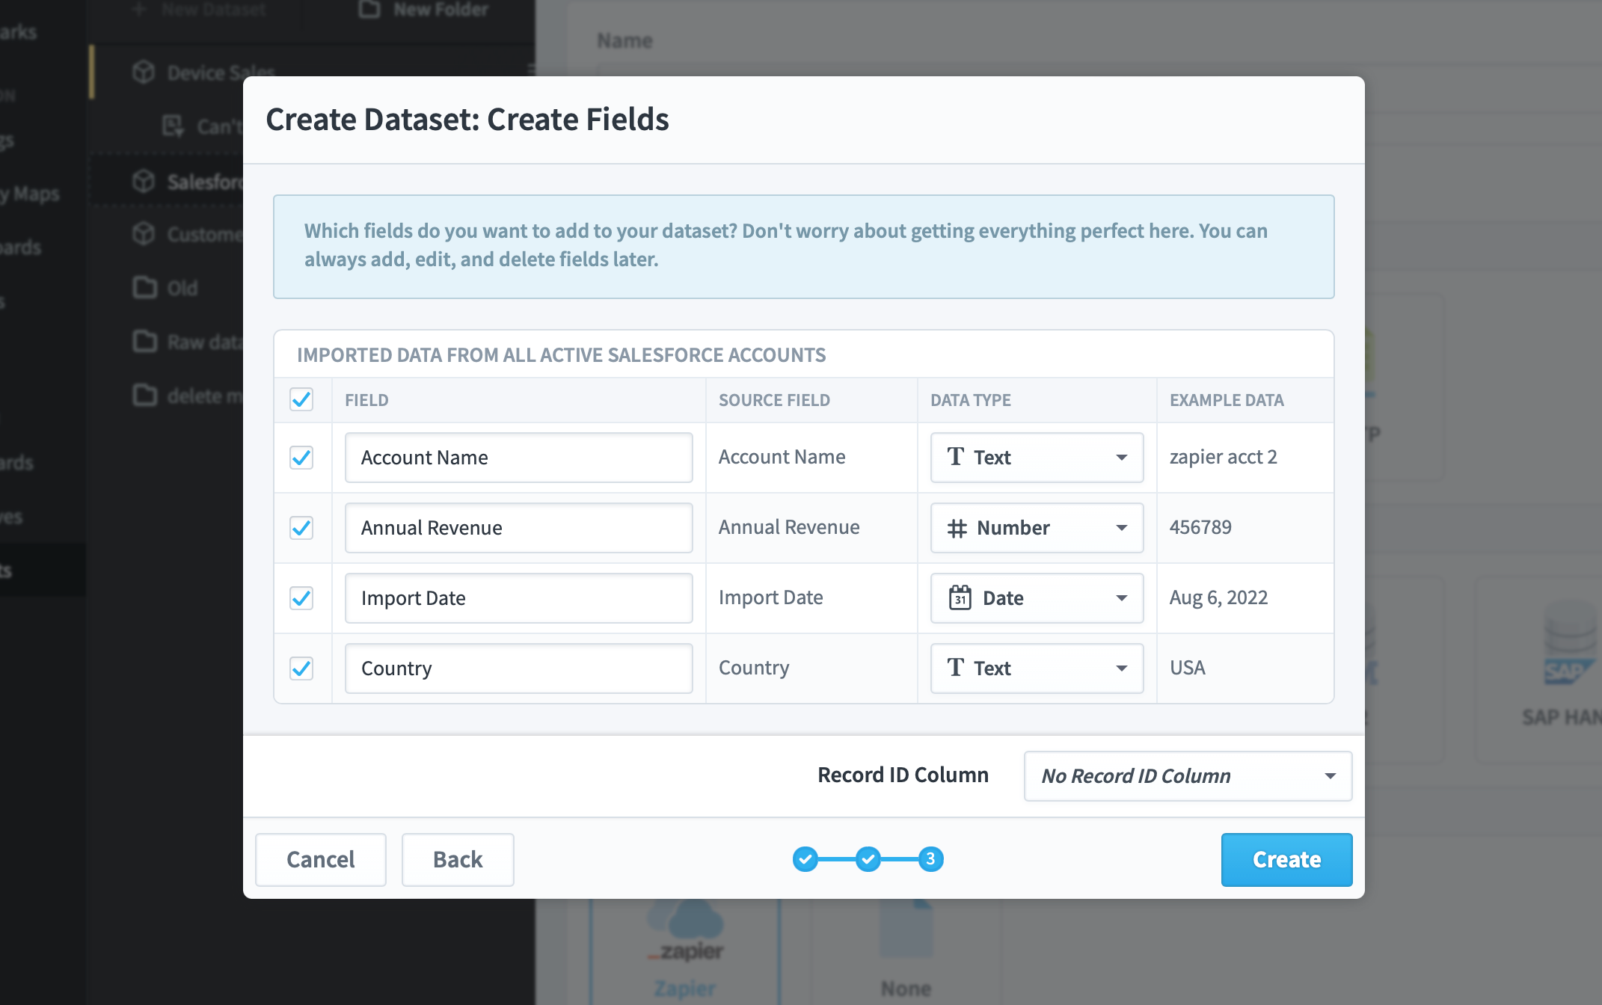The image size is (1602, 1005).
Task: Click the Cancel button
Action: tap(321, 860)
